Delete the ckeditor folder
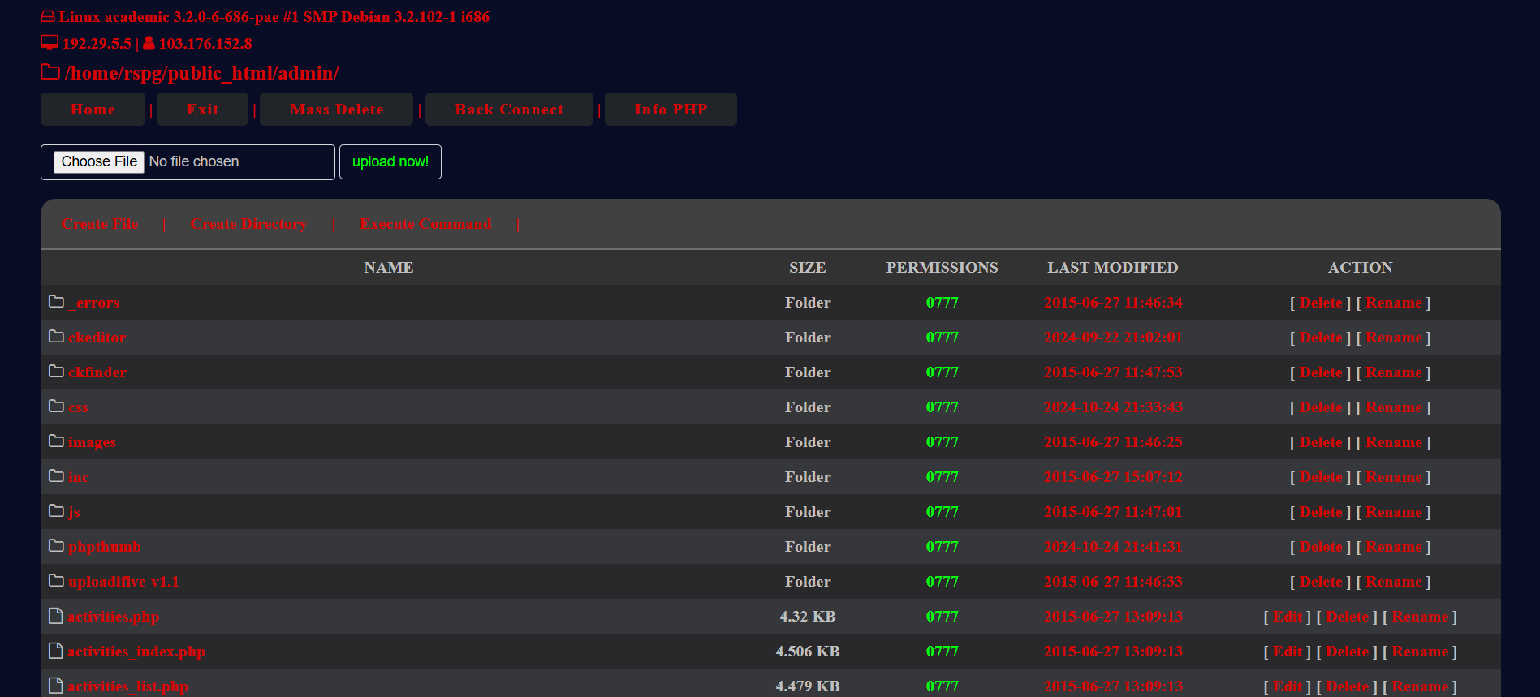Viewport: 1540px width, 697px height. [1321, 338]
